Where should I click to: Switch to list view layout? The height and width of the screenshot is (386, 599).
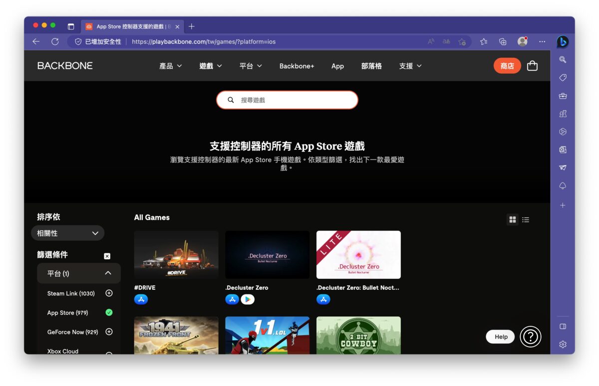pos(526,219)
